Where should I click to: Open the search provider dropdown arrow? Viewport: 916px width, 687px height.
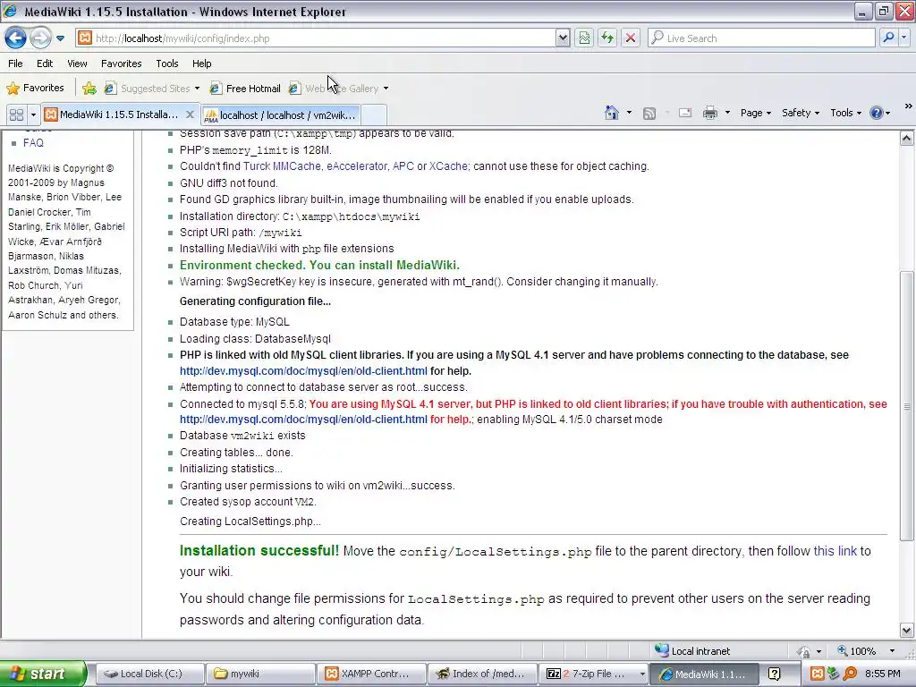point(904,38)
